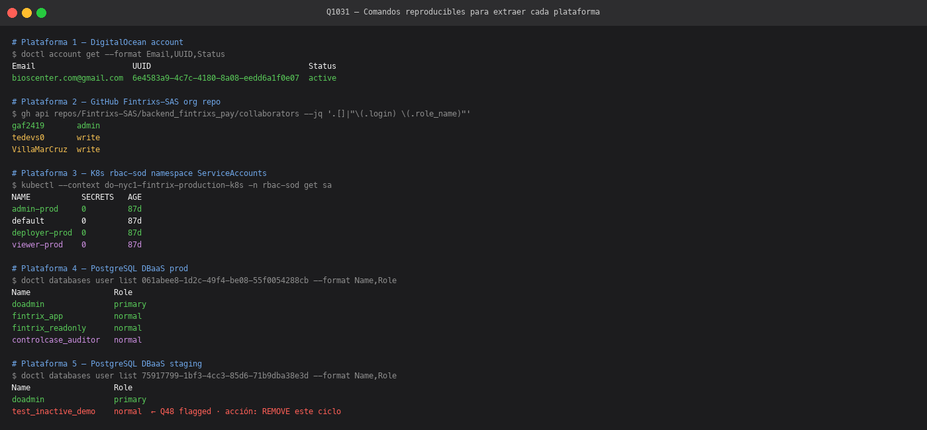927x430 pixels.
Task: Click the window title starting with Q1031
Action: pos(463,12)
